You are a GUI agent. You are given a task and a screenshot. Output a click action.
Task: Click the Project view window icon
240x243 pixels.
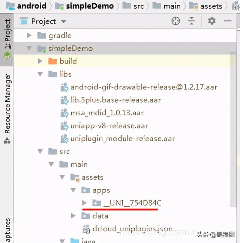pyautogui.click(x=24, y=21)
